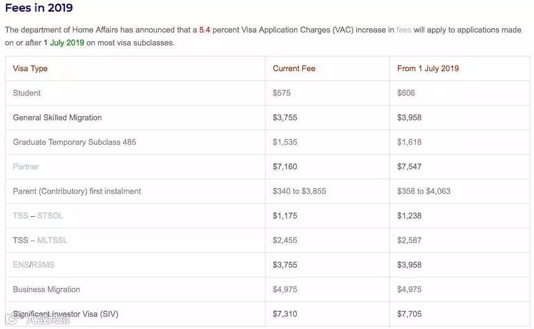Follow the STSOL link

point(50,215)
